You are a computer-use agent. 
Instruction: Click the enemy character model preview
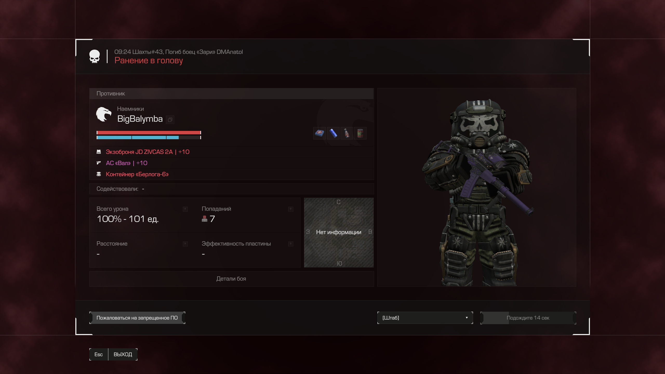[x=477, y=187]
